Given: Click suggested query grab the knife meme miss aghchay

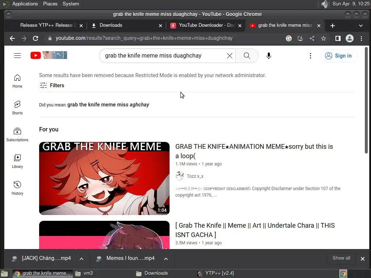Looking at the screenshot, I should click(x=108, y=105).
